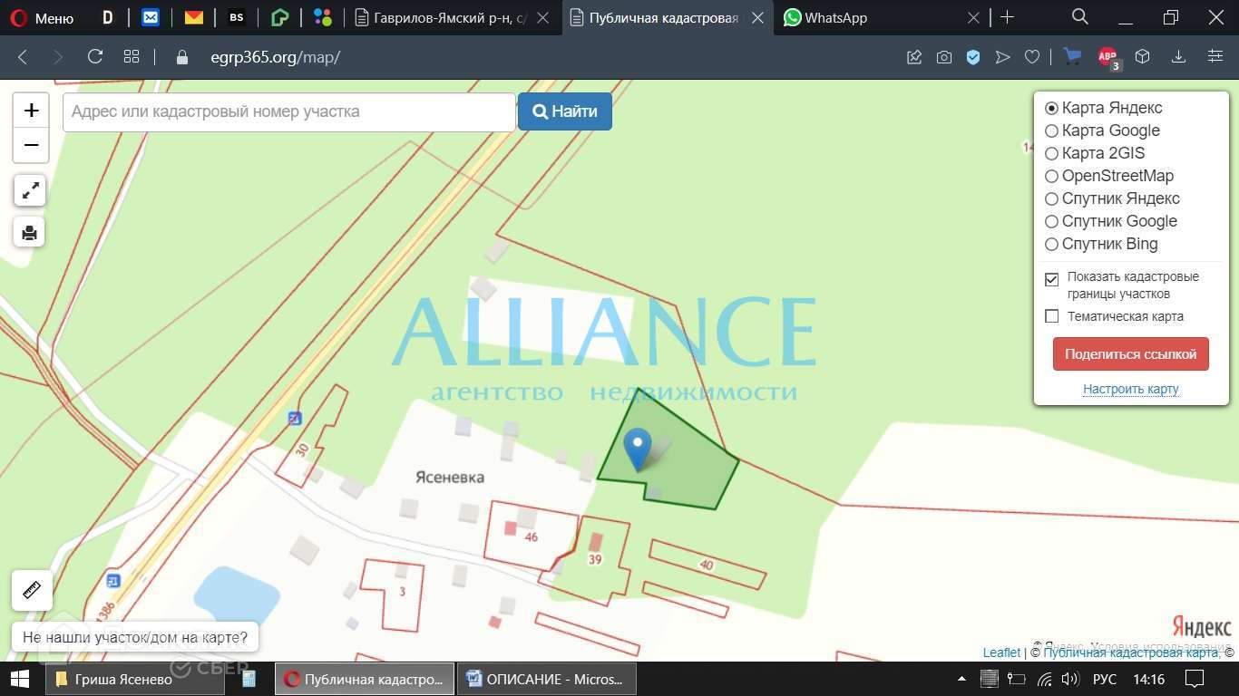Open the tab search magnifier icon
This screenshot has width=1239, height=696.
click(x=1079, y=17)
